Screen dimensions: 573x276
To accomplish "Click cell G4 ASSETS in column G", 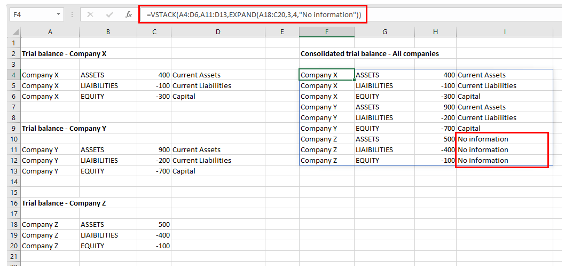I will [384, 75].
